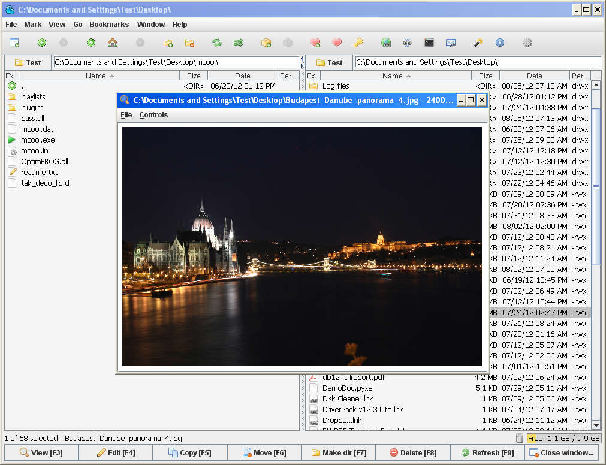This screenshot has width=606, height=465.
Task: Open left panel Test drive dropdown
Action: click(28, 62)
